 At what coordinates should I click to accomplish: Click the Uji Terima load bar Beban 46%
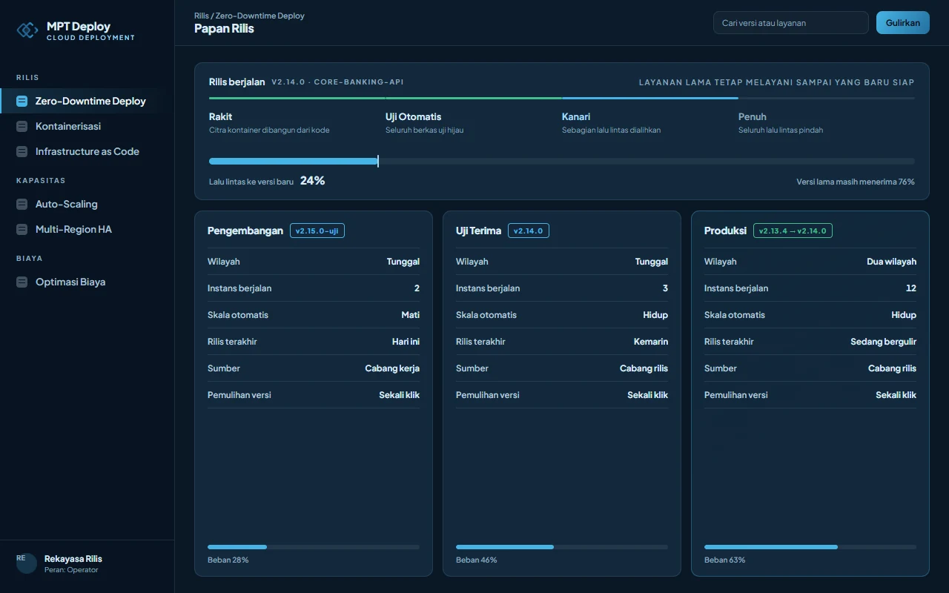(562, 547)
